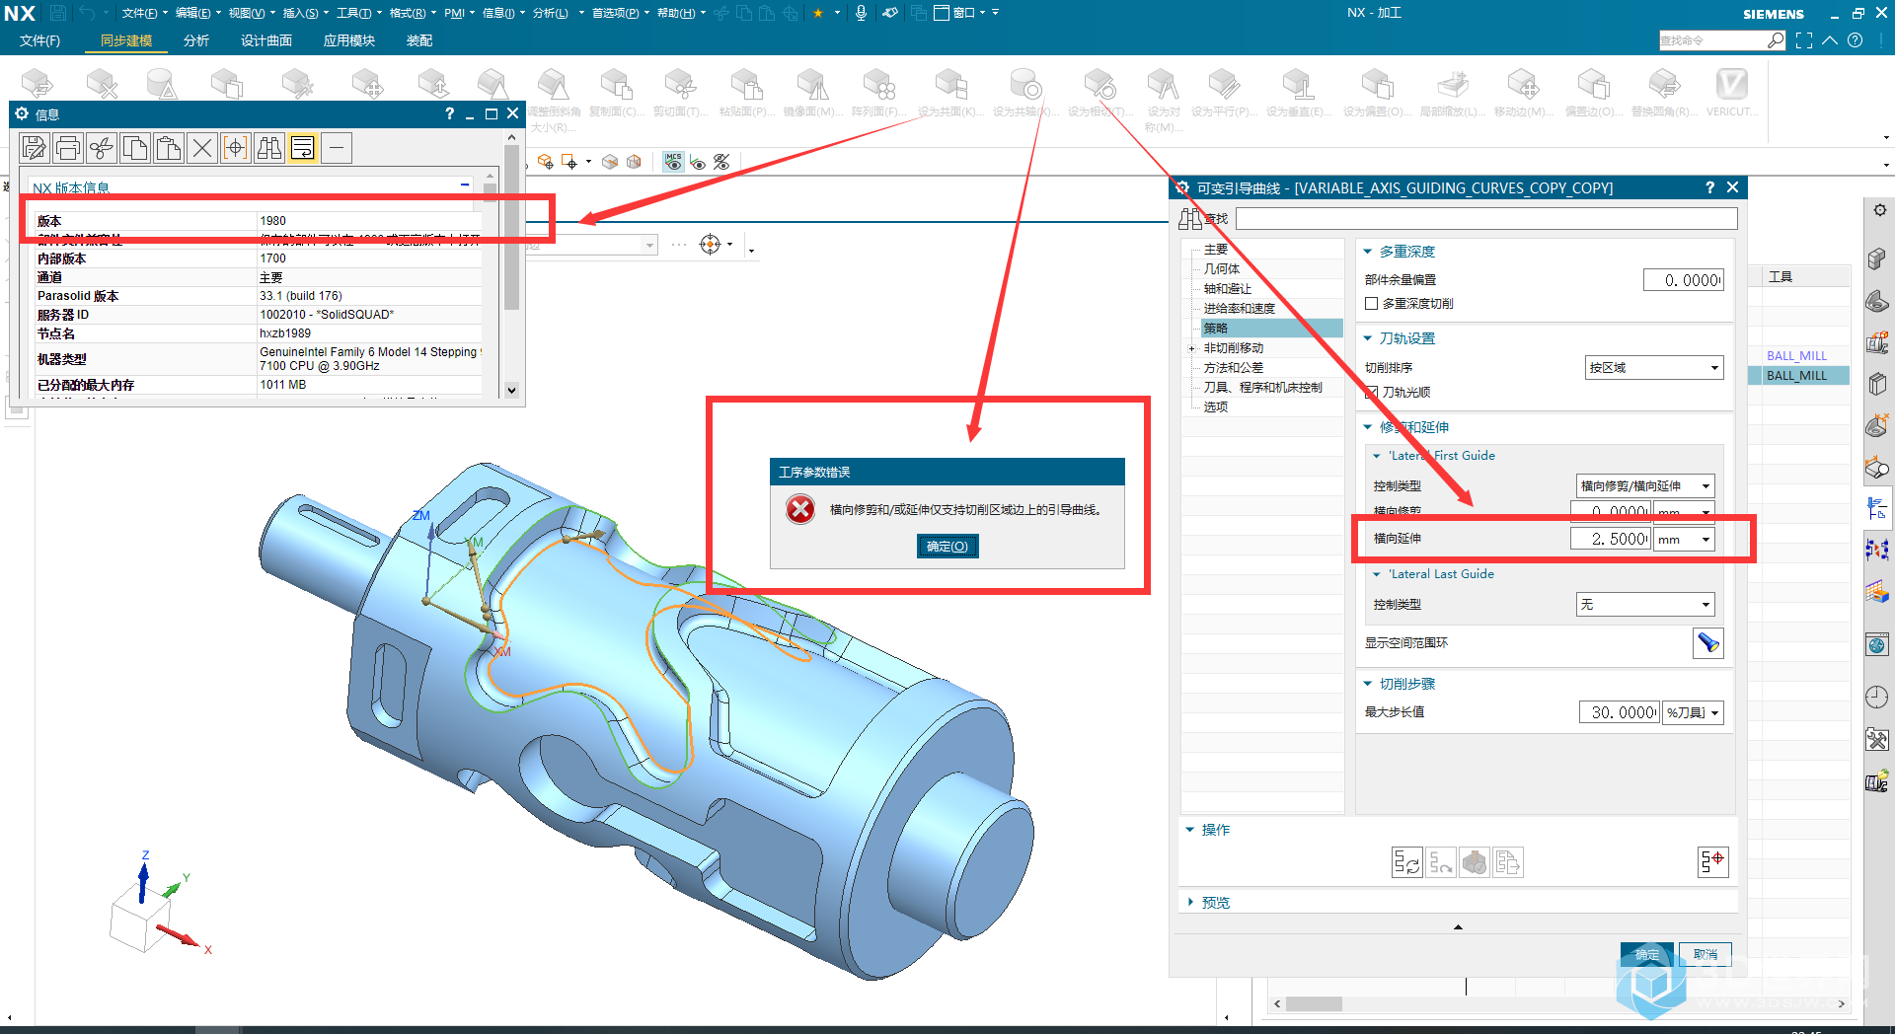Select 几何体 in the dialog navigation list

1222,269
